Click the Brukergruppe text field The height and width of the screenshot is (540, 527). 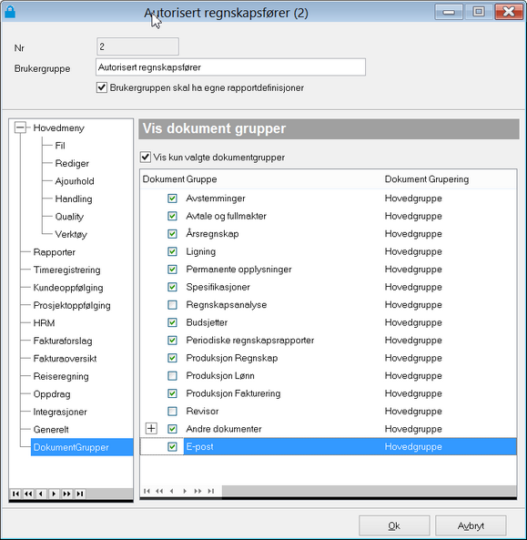click(230, 67)
